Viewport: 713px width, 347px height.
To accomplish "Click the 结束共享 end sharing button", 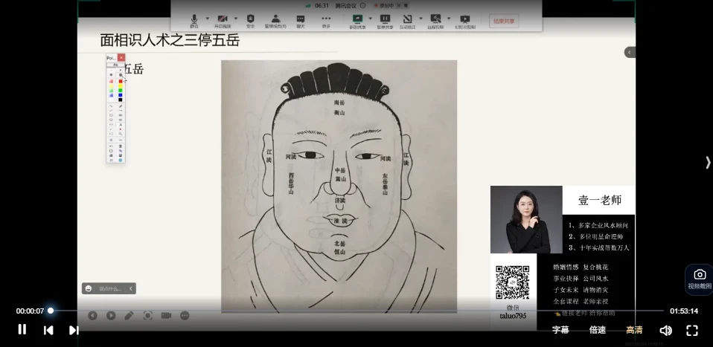I will coord(505,21).
